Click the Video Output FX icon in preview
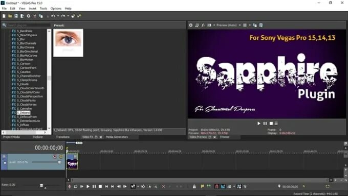 (203, 25)
